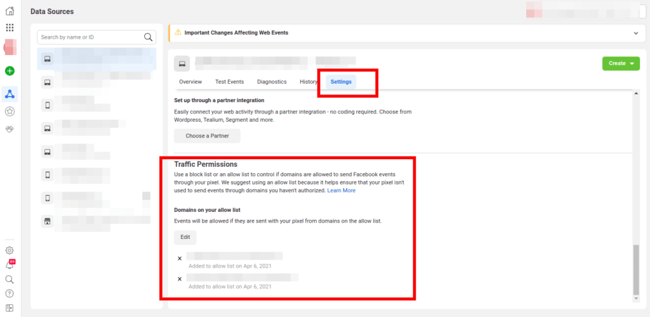Switch to the Test Events tab

point(229,82)
